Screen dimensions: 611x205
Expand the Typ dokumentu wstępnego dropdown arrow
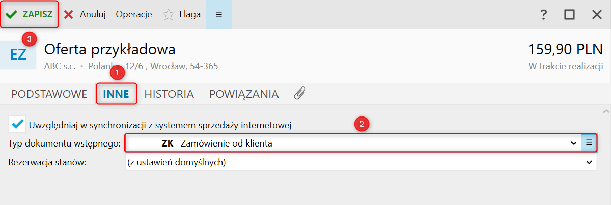coord(574,143)
